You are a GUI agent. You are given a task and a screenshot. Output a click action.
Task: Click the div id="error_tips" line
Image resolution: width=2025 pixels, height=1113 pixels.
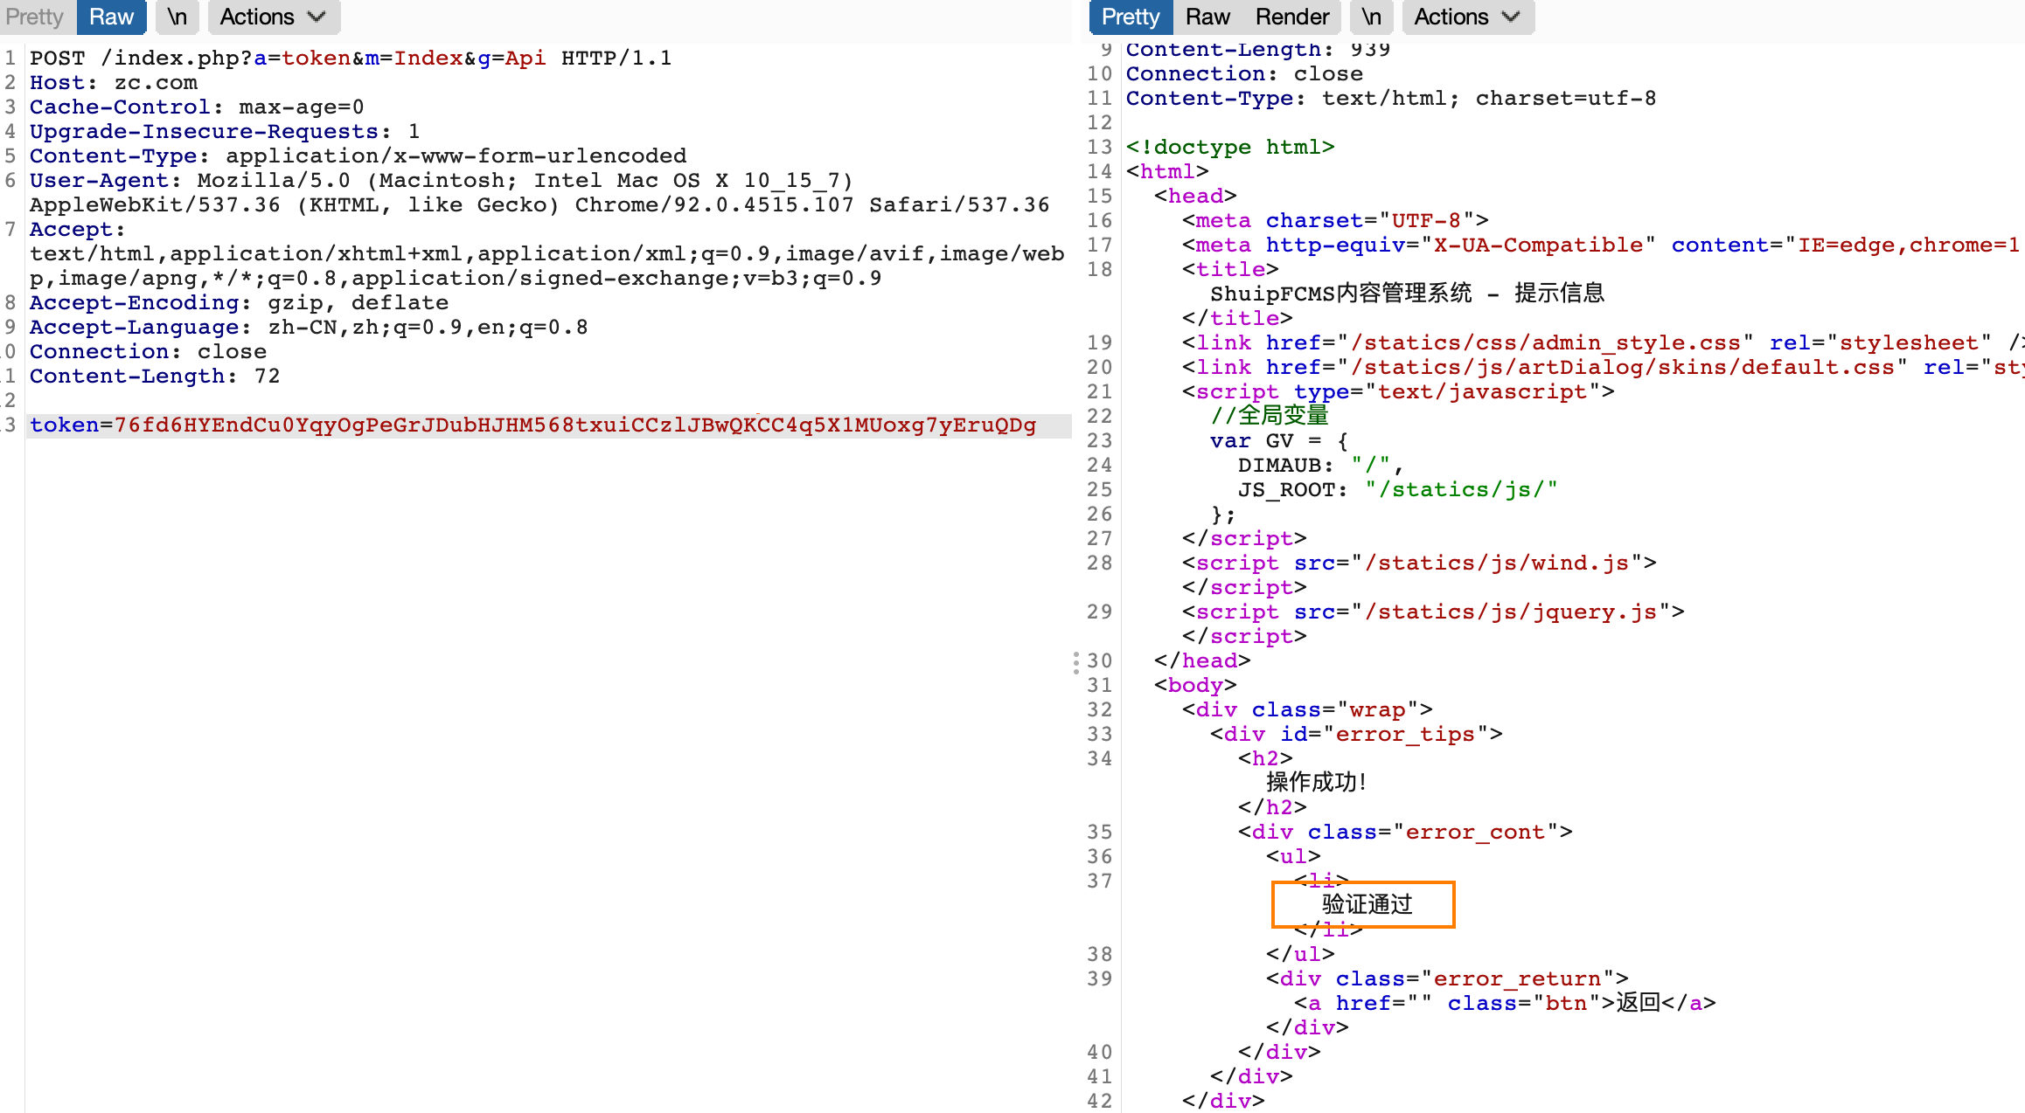pos(1356,735)
